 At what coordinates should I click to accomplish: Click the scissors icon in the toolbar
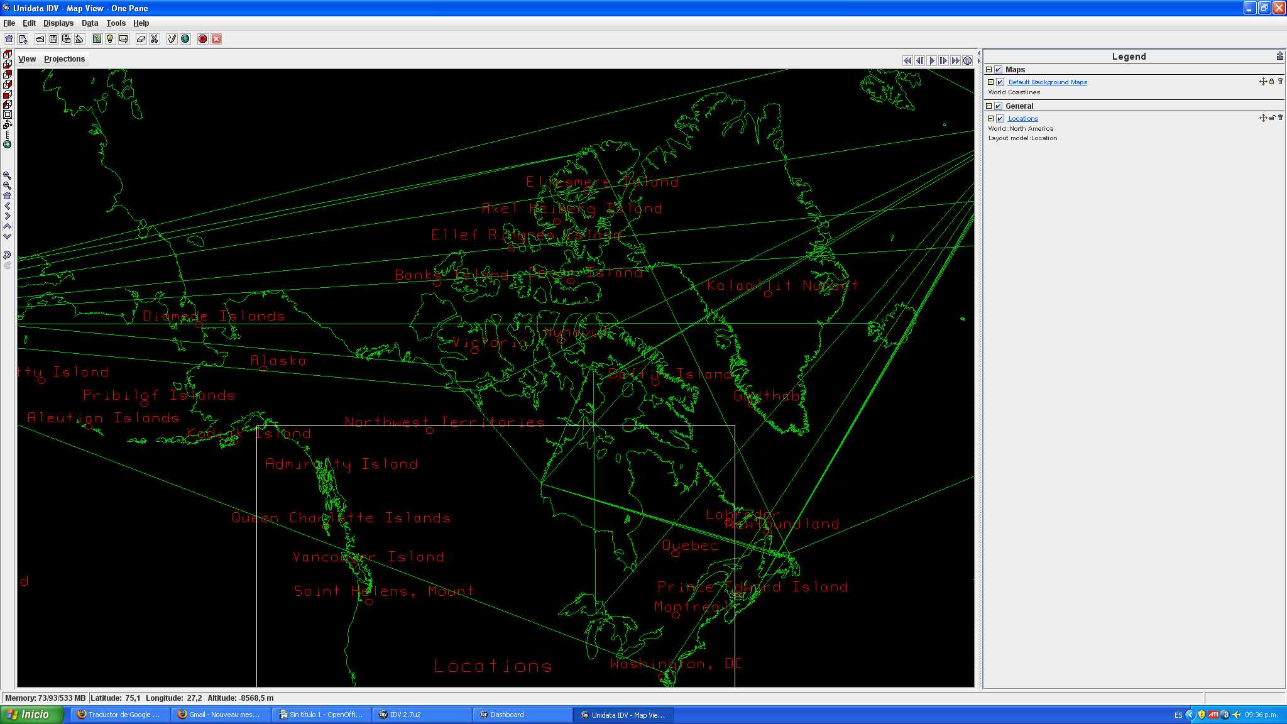155,39
